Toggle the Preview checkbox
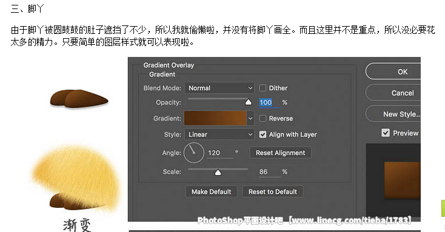The image size is (445, 232). coord(386,133)
